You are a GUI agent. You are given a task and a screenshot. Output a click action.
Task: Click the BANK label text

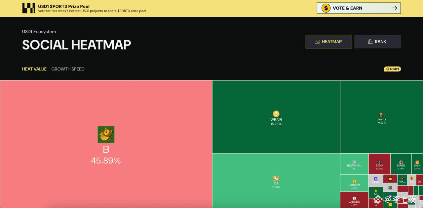point(379,165)
